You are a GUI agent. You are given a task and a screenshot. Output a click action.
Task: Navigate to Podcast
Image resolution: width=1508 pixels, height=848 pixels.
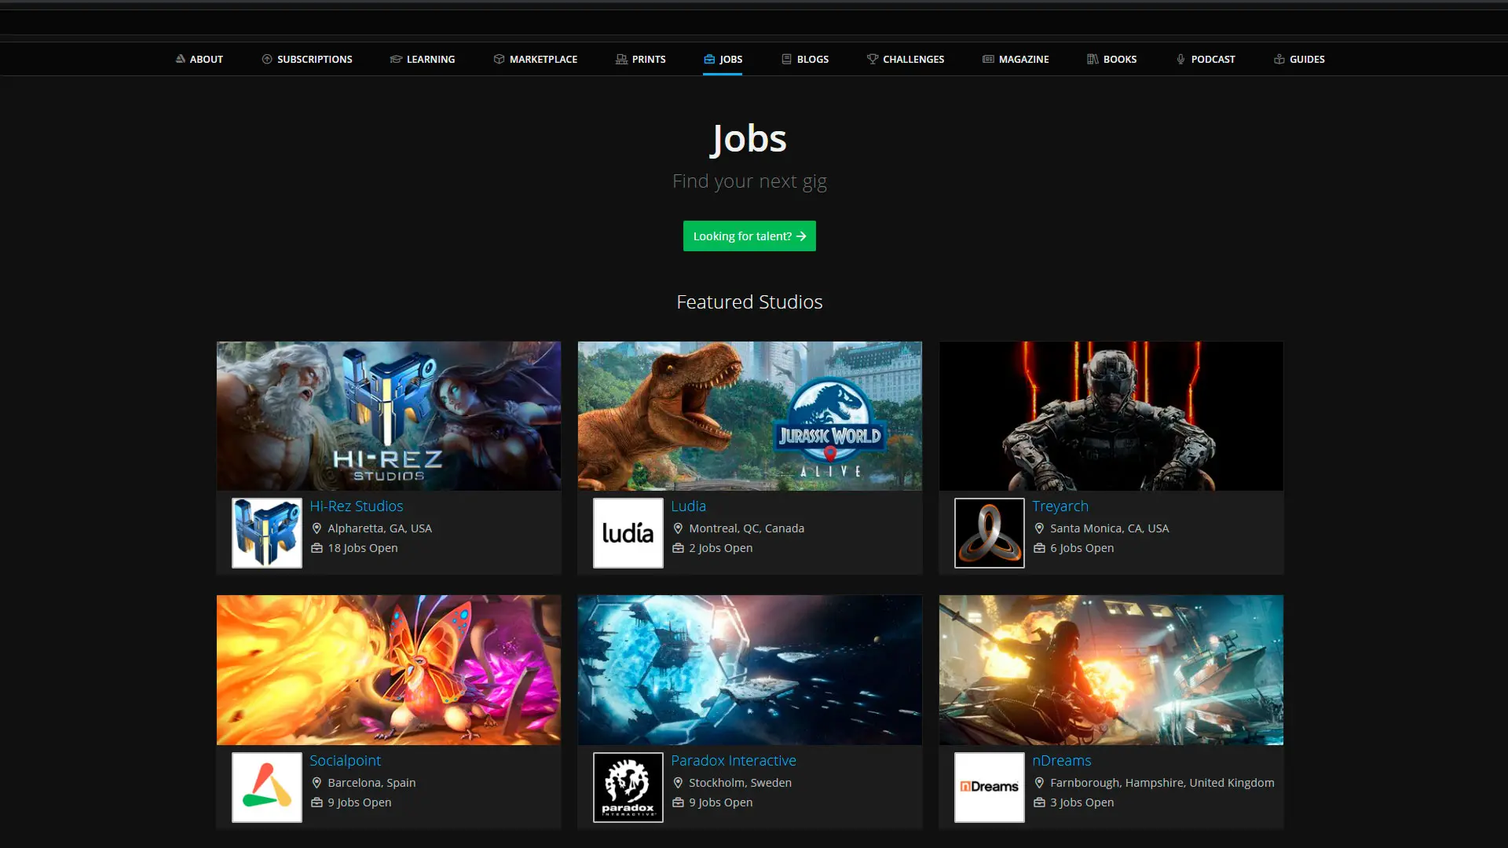[x=1213, y=59]
